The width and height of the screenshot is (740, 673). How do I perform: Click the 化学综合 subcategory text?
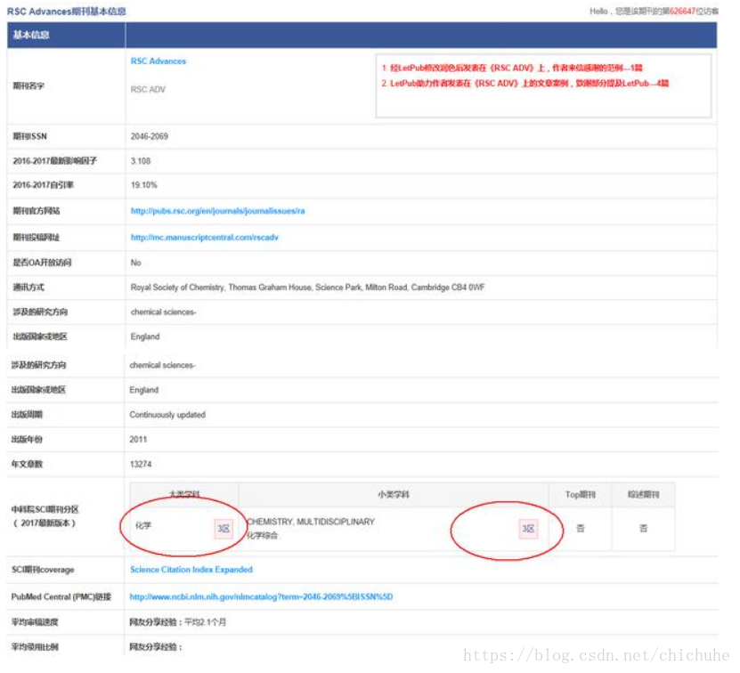coord(262,536)
